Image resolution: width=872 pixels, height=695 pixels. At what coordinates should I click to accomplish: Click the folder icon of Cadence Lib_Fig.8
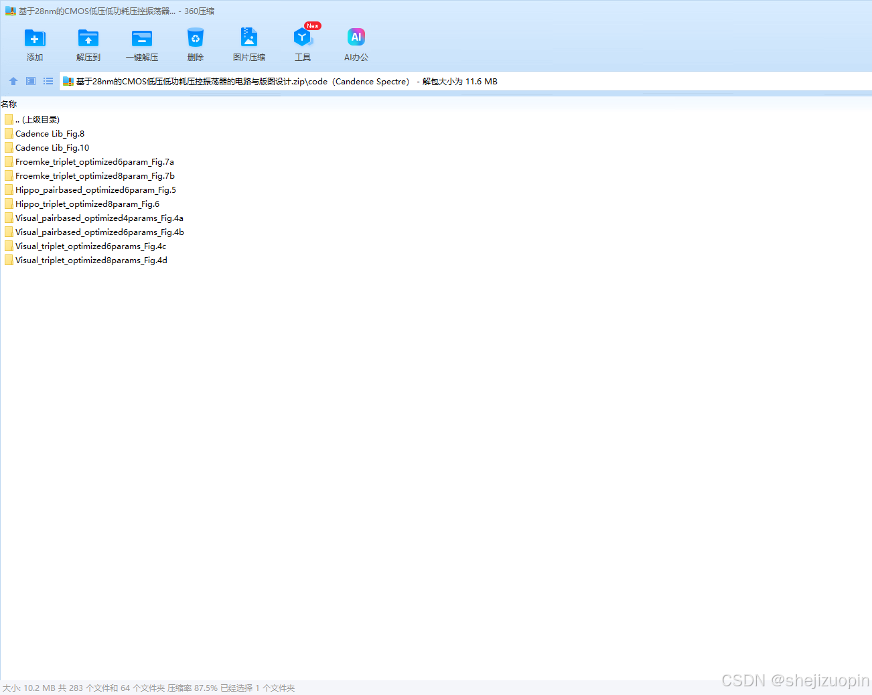click(9, 133)
